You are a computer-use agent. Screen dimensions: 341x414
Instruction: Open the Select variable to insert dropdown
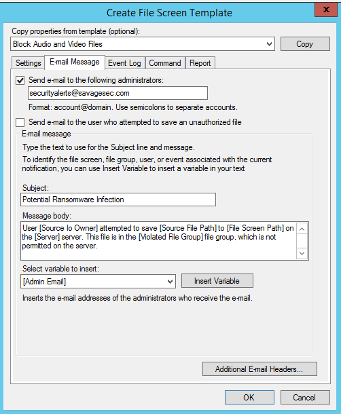(x=170, y=282)
